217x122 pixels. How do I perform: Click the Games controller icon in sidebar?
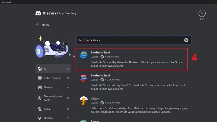[40, 87]
